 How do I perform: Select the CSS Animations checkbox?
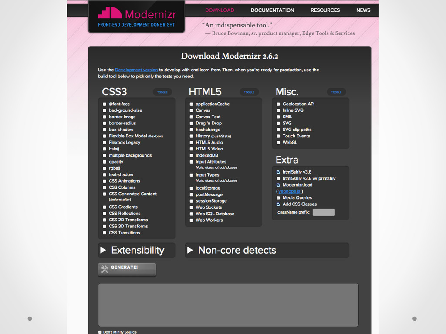(x=105, y=181)
